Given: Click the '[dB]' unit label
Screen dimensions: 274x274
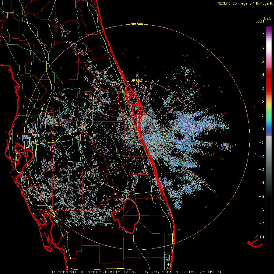Looking at the screenshot, I should pyautogui.click(x=260, y=21).
